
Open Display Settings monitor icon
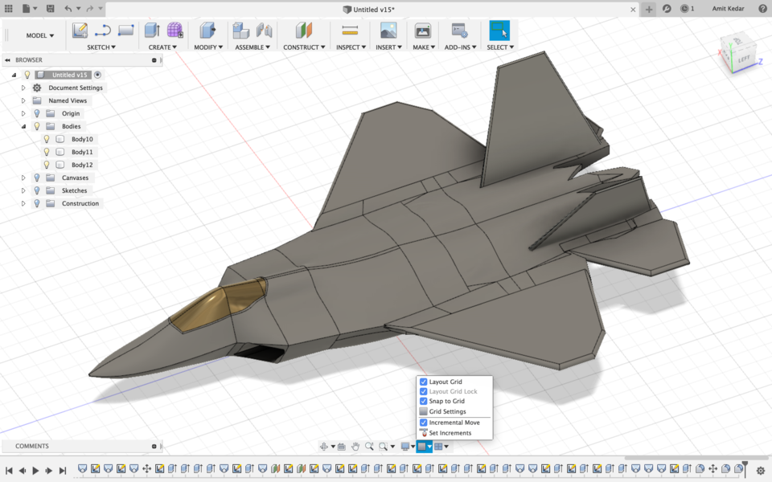[405, 446]
